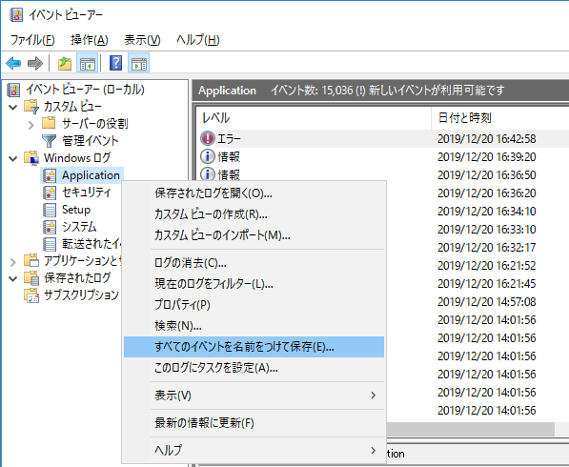Click the セキュリティ log icon

50,193
